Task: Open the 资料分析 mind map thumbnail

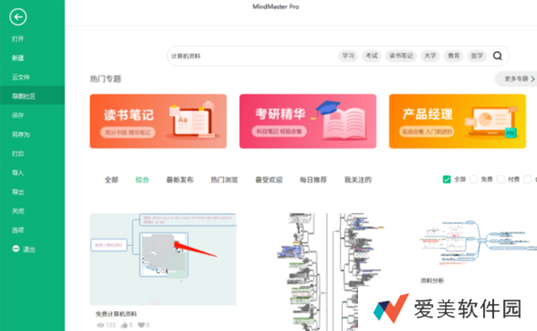Action: tap(479, 243)
